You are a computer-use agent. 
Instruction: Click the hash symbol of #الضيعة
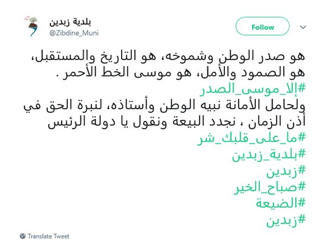(302, 203)
